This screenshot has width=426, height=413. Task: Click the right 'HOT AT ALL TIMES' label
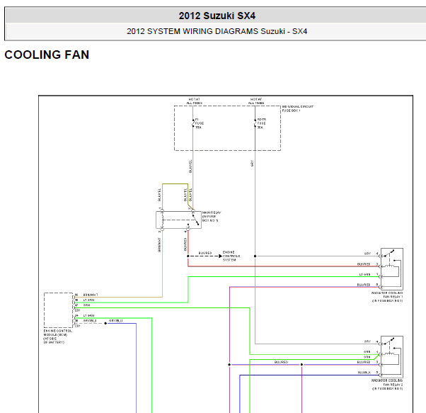pos(256,101)
